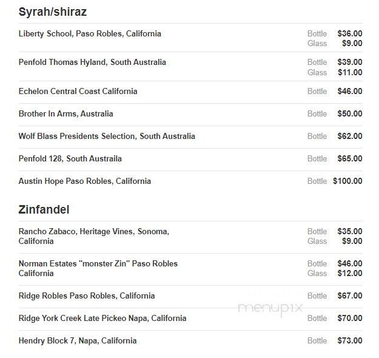Click the $12.00 glass price for Norman Estates
Viewport: 379px width, 358px height.
pos(350,273)
